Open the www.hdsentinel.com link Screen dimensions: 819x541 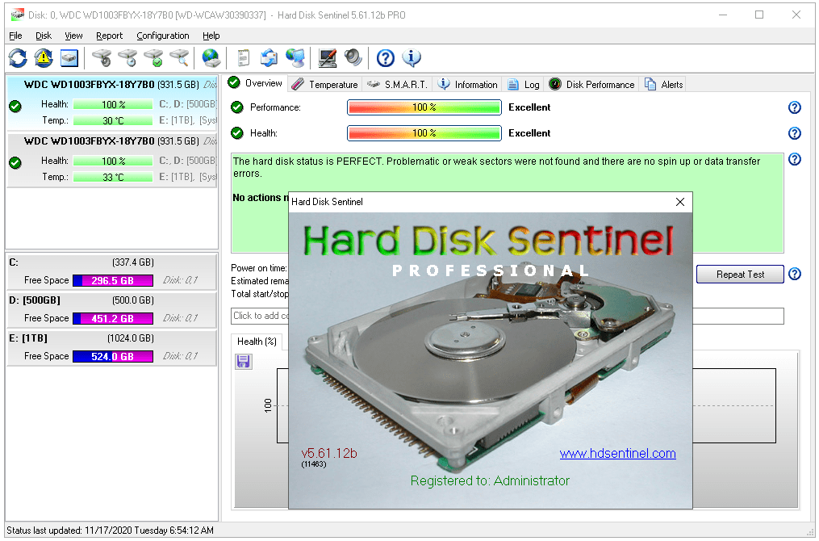click(617, 453)
